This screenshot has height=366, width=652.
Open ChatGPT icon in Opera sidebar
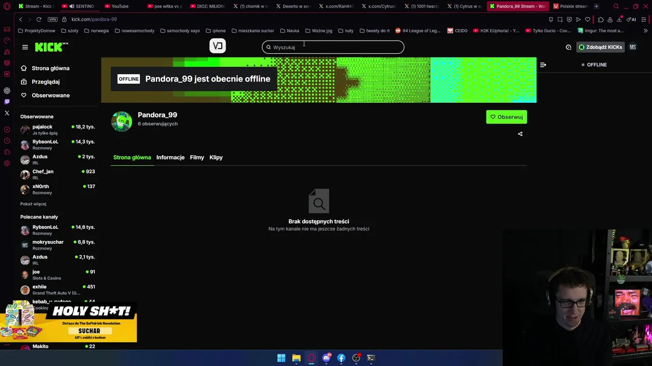[7, 90]
